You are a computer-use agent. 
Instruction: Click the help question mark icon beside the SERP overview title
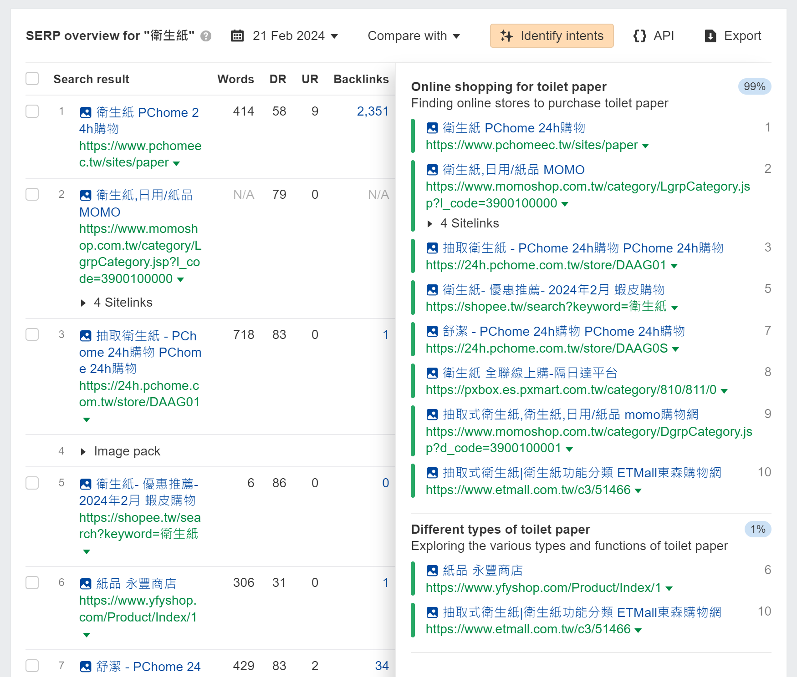click(206, 36)
